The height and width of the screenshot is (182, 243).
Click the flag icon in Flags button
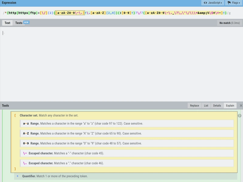(x=229, y=3)
